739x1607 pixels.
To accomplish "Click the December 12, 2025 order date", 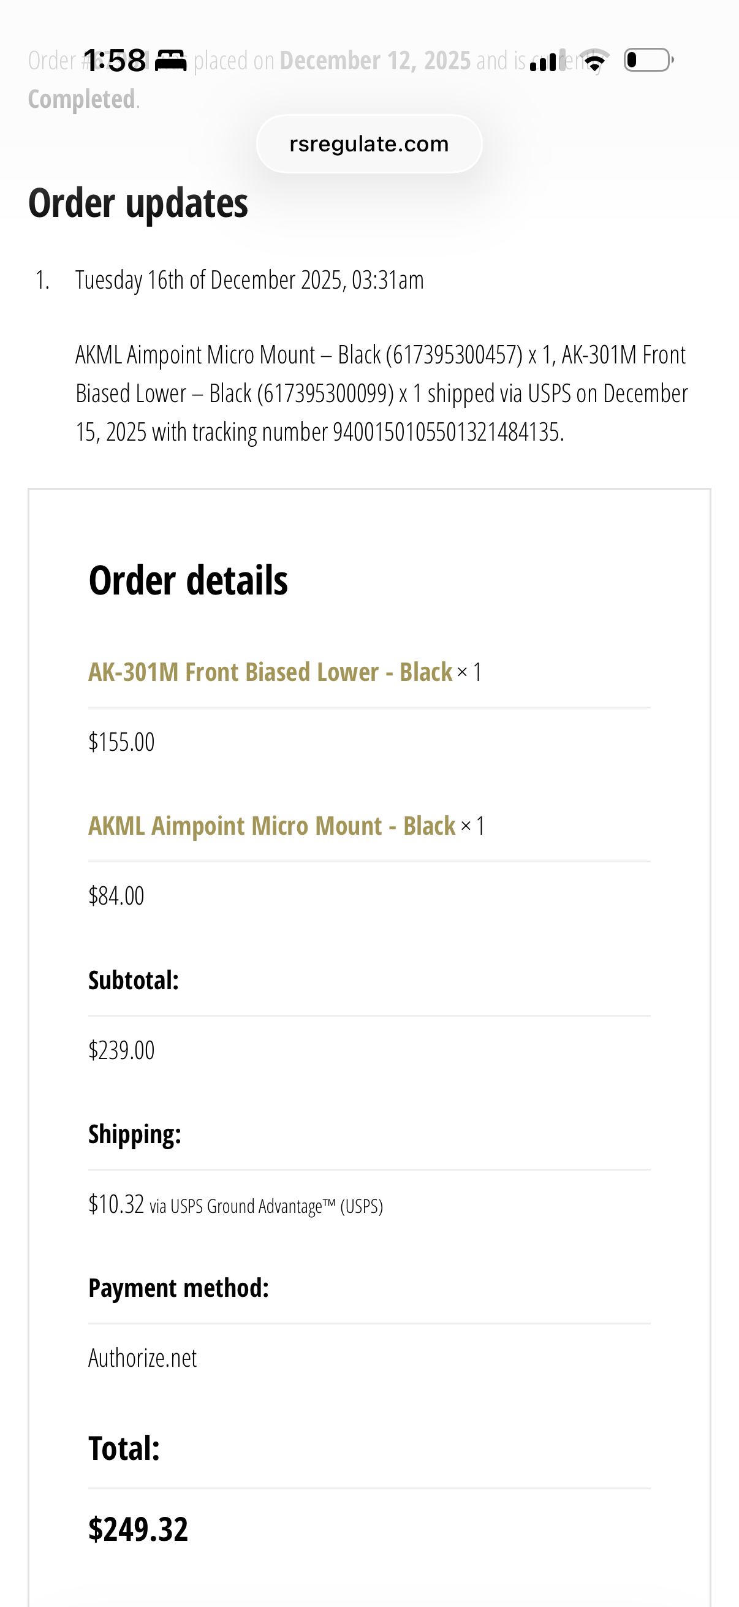I will tap(375, 61).
